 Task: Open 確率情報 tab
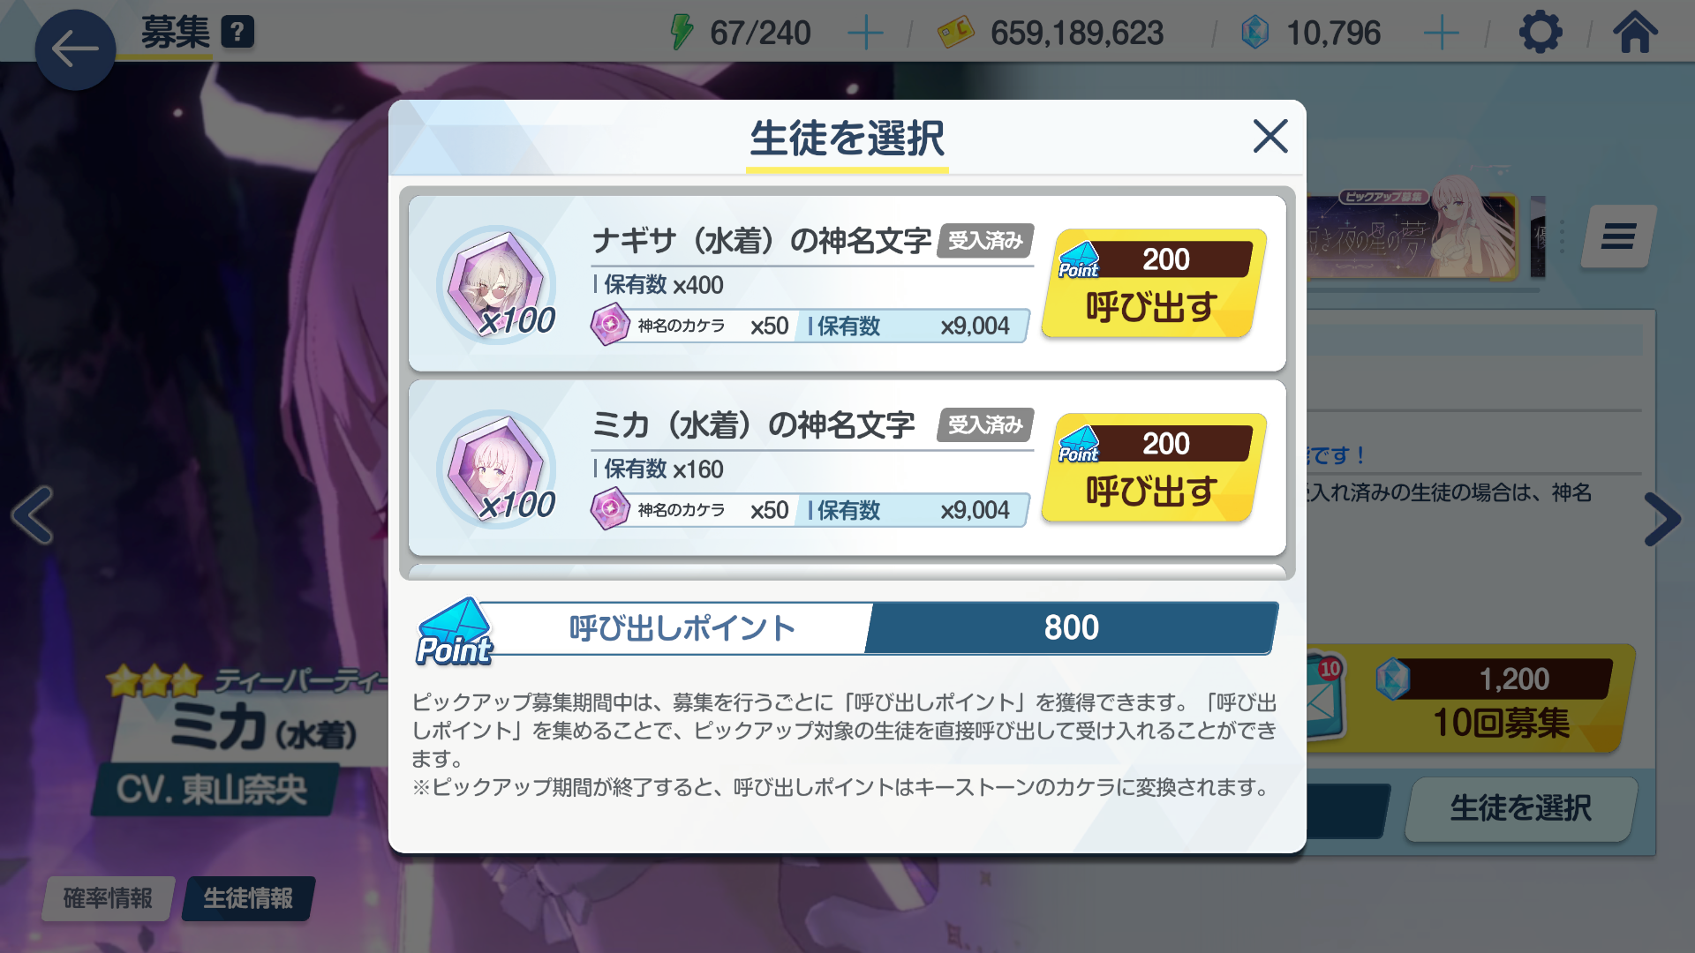click(108, 898)
